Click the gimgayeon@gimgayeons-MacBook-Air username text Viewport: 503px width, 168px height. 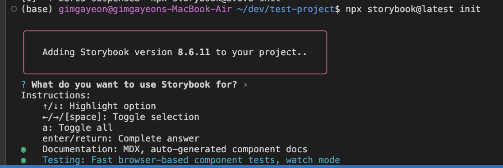145,9
